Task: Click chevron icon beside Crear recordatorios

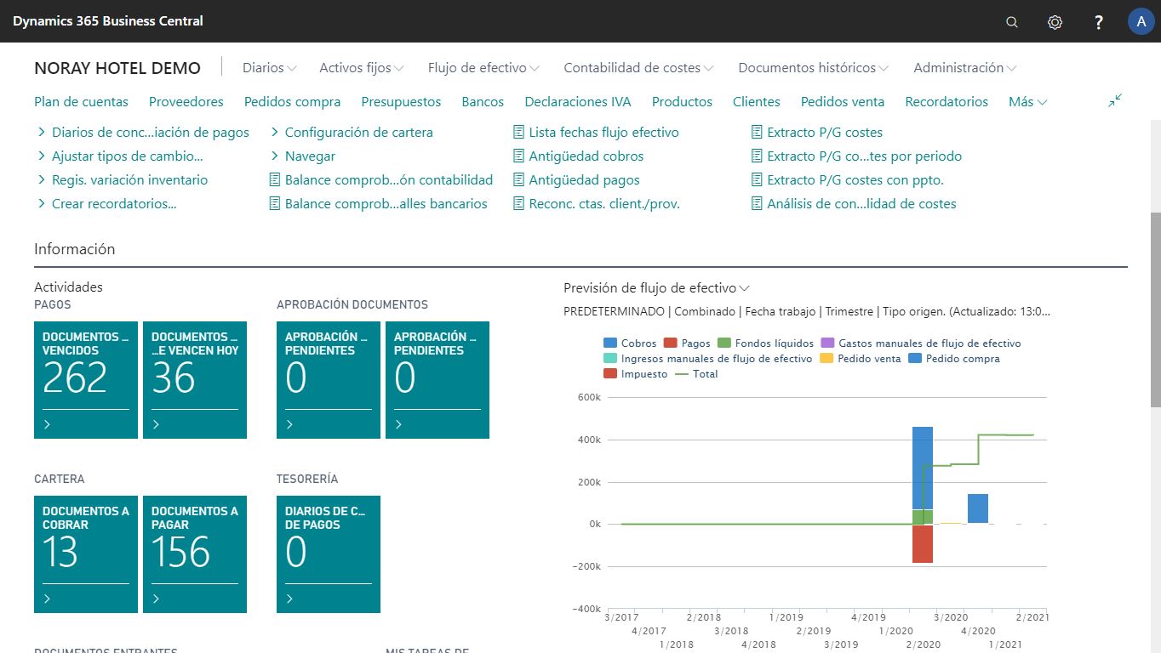Action: pyautogui.click(x=42, y=203)
